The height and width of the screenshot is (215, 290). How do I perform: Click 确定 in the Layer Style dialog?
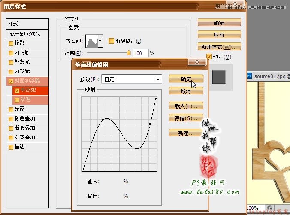click(219, 23)
